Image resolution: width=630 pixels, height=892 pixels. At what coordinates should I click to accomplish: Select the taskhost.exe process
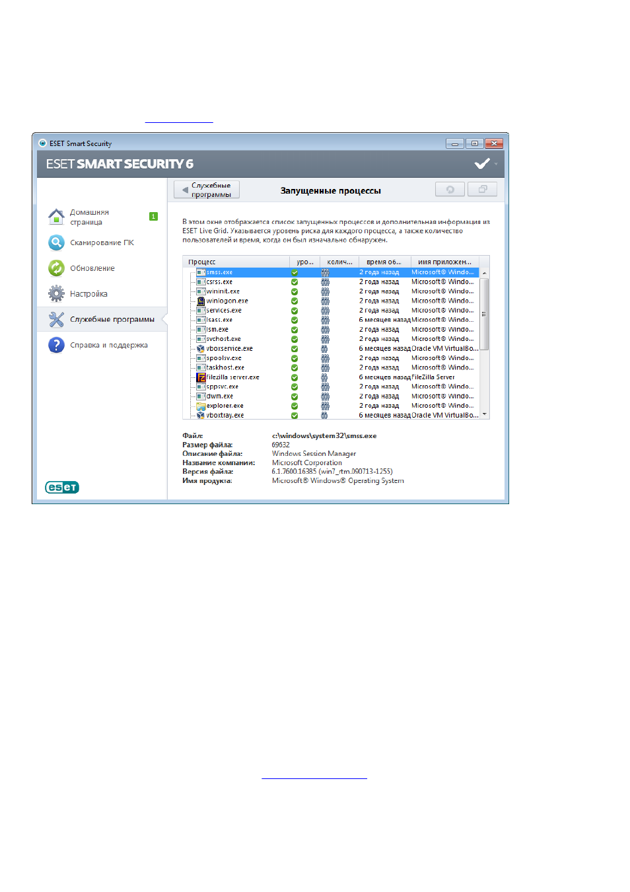[x=225, y=367]
